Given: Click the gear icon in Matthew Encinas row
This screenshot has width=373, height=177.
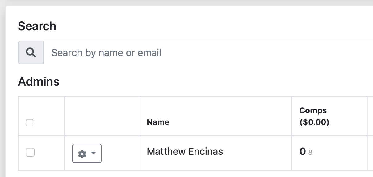Looking at the screenshot, I should pos(82,154).
